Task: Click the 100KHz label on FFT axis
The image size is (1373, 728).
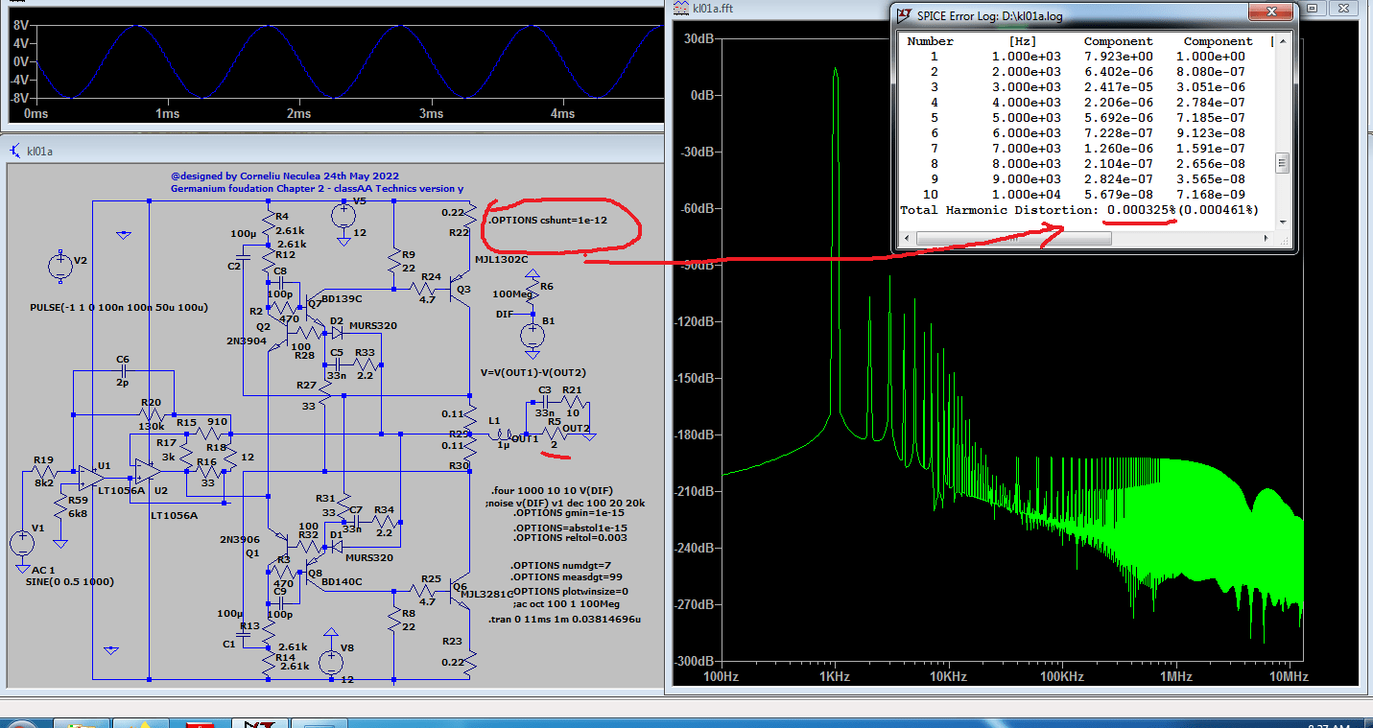Action: [1060, 676]
